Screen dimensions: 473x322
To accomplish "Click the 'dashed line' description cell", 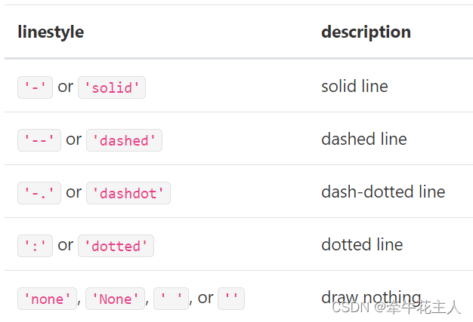I will (x=363, y=140).
